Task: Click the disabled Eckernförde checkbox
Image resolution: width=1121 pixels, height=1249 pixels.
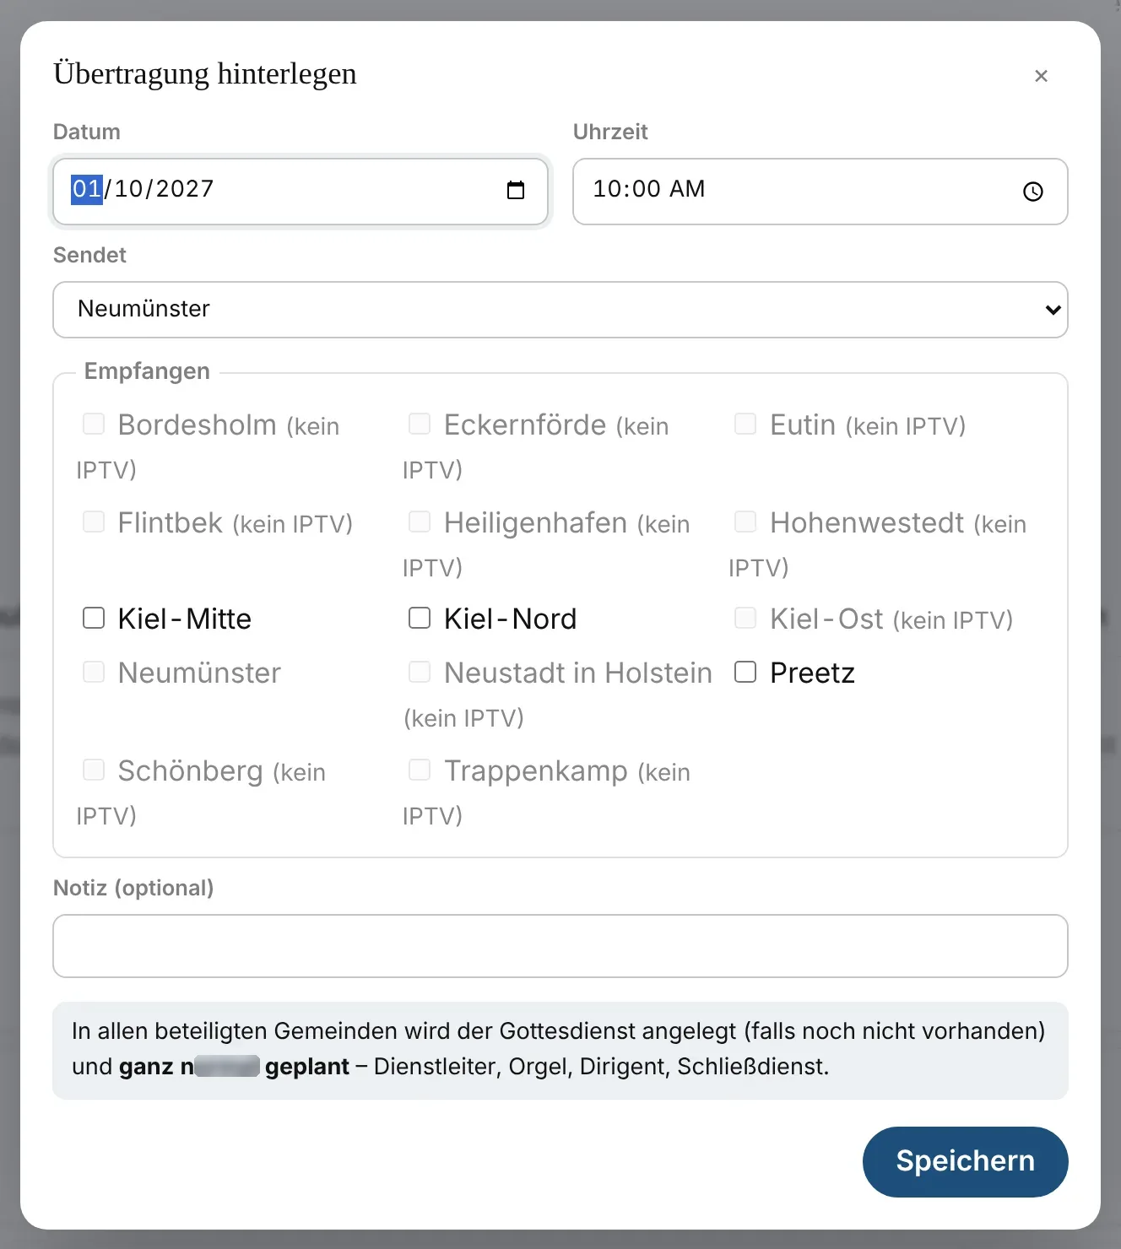Action: tap(420, 424)
